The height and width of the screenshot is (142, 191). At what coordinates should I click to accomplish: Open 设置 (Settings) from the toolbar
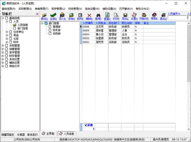coord(134,15)
